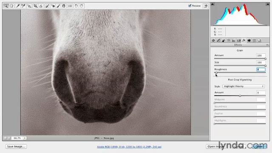Switch to the Lens Corrections panel tab

point(239,40)
